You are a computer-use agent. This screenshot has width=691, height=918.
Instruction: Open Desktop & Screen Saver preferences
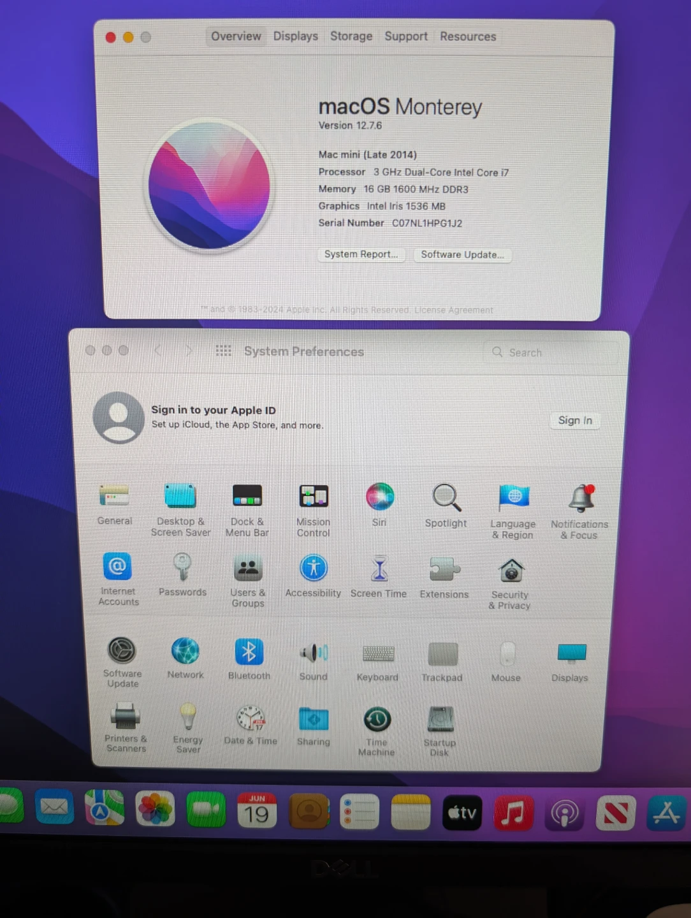click(180, 497)
